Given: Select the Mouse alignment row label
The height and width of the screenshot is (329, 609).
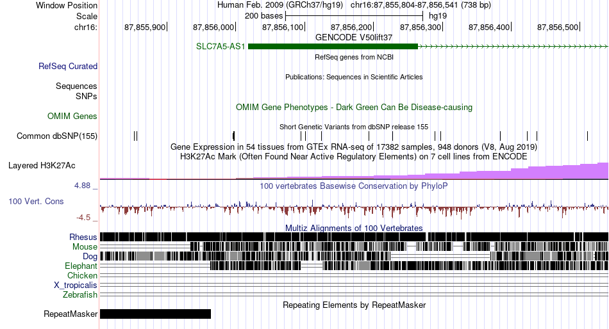Looking at the screenshot, I should tap(85, 247).
